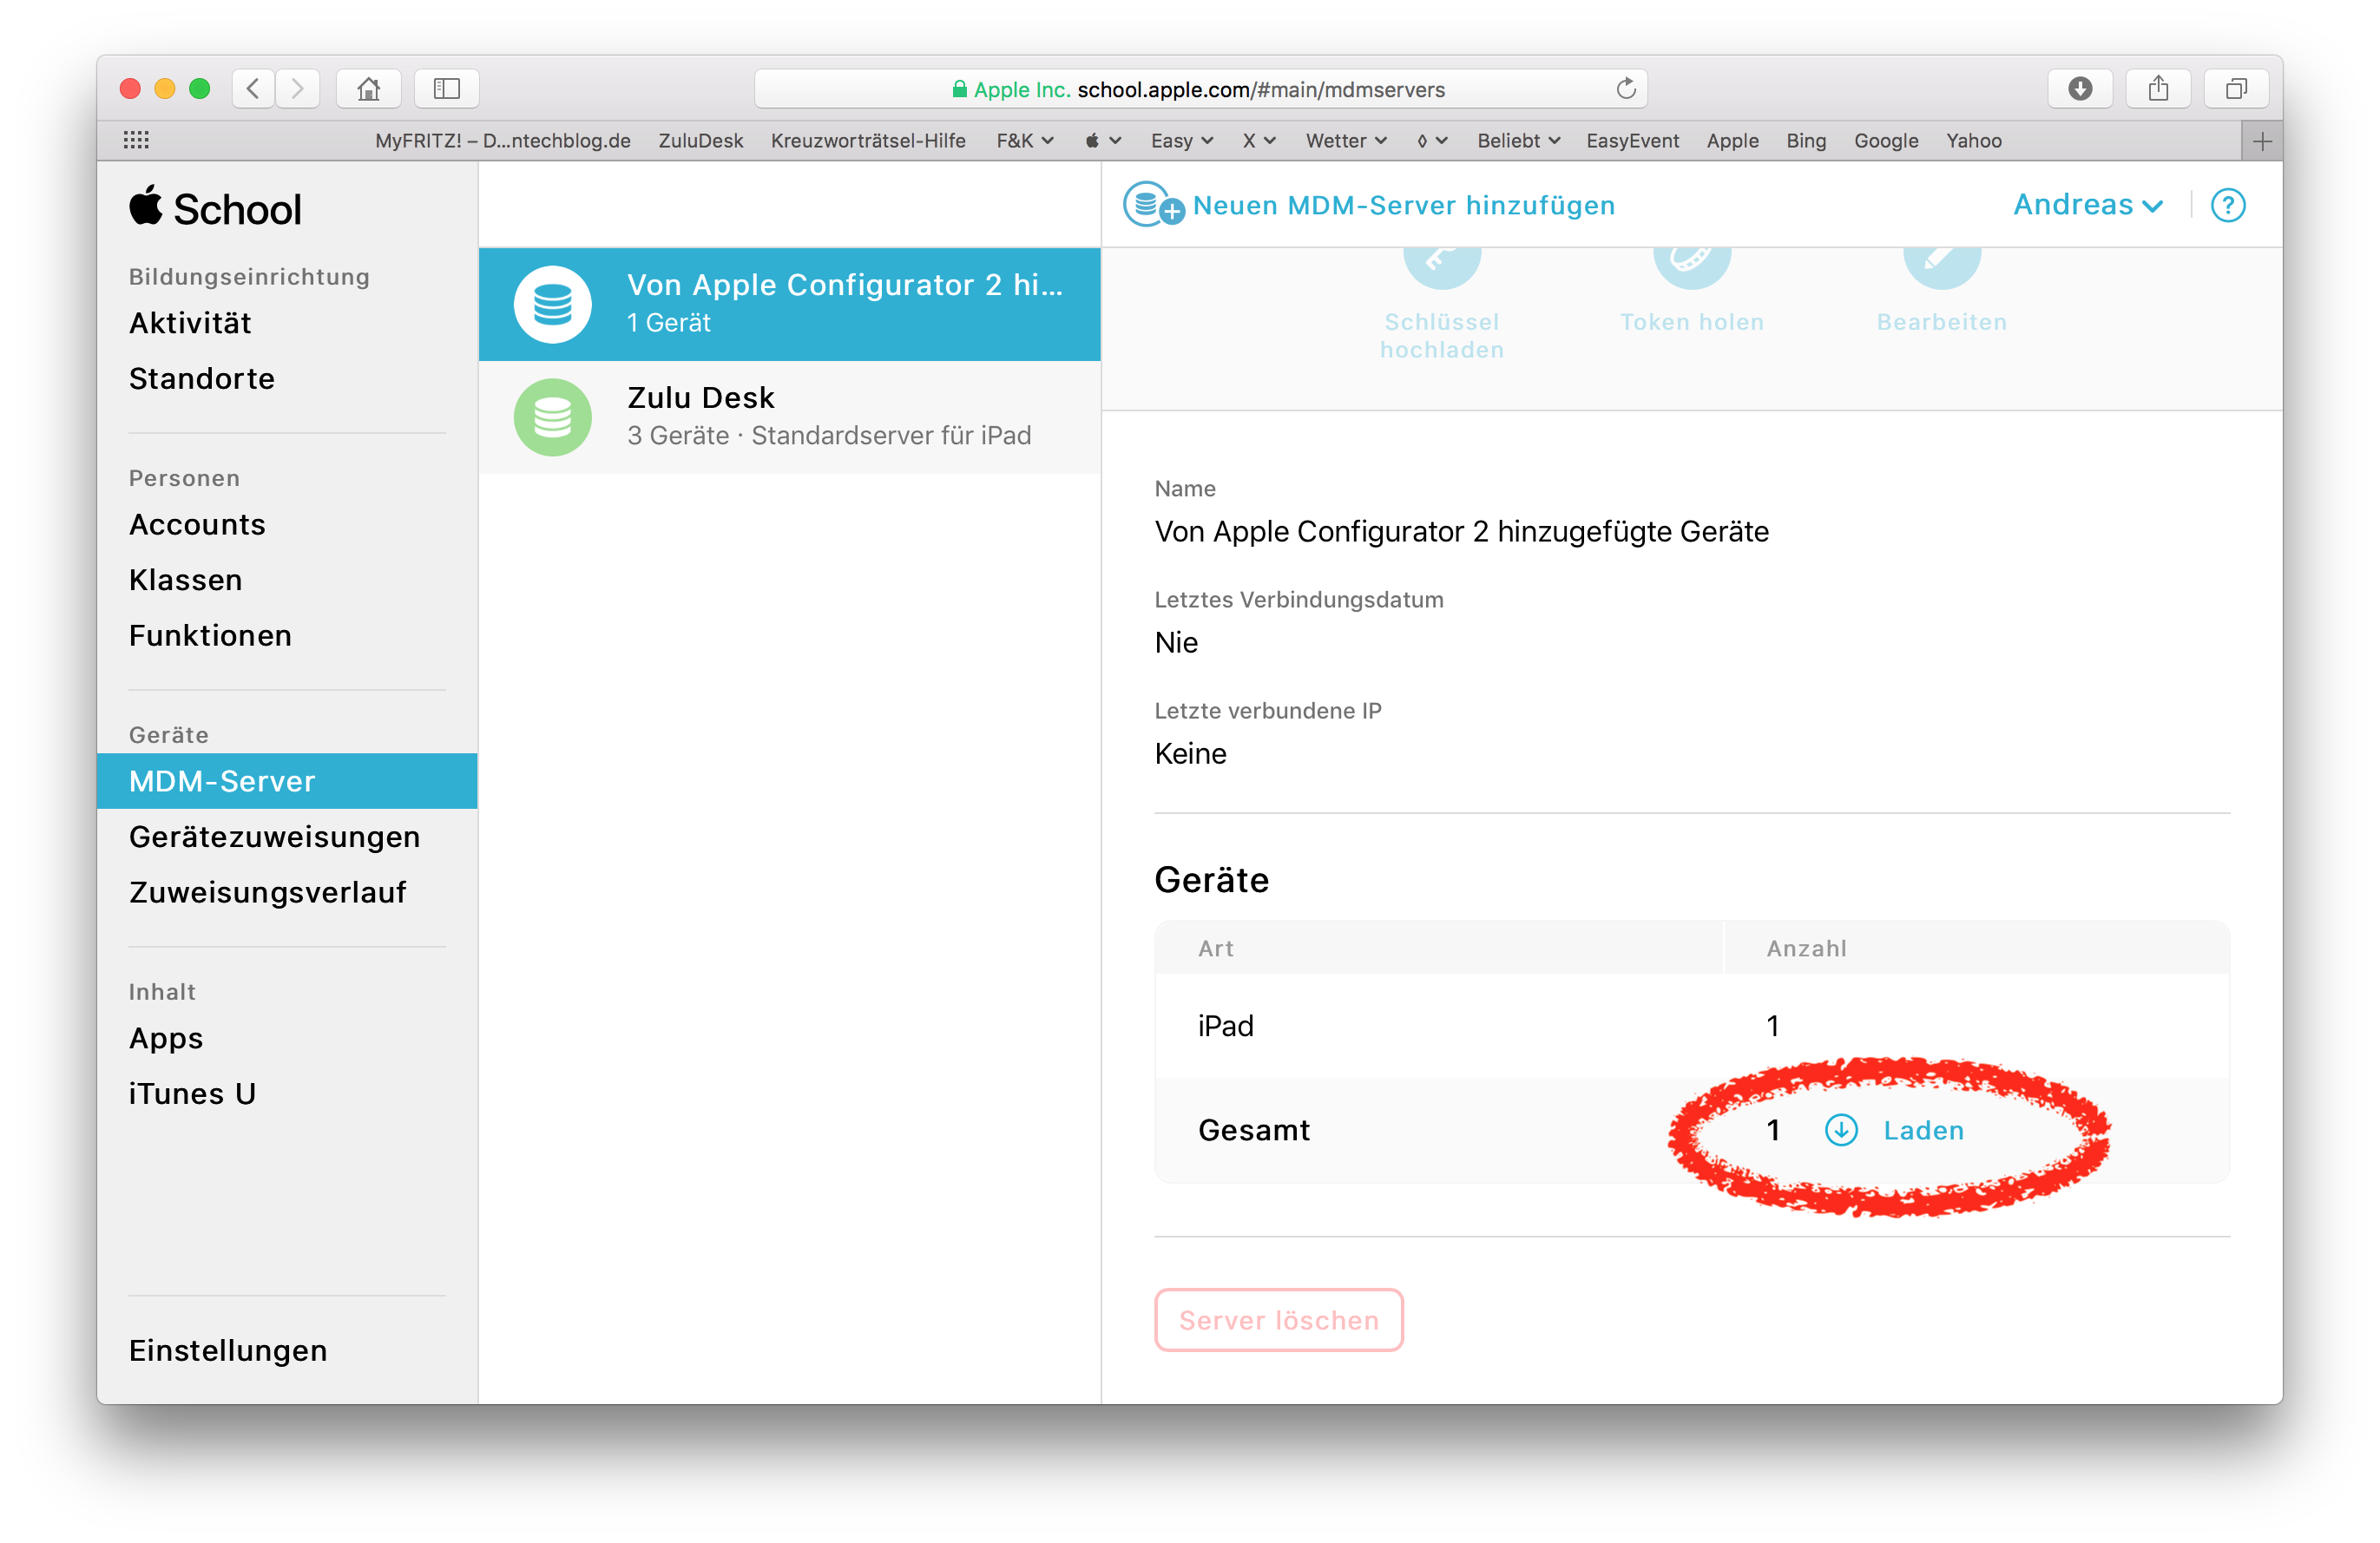Click the share icon in toolbar

coord(2158,89)
